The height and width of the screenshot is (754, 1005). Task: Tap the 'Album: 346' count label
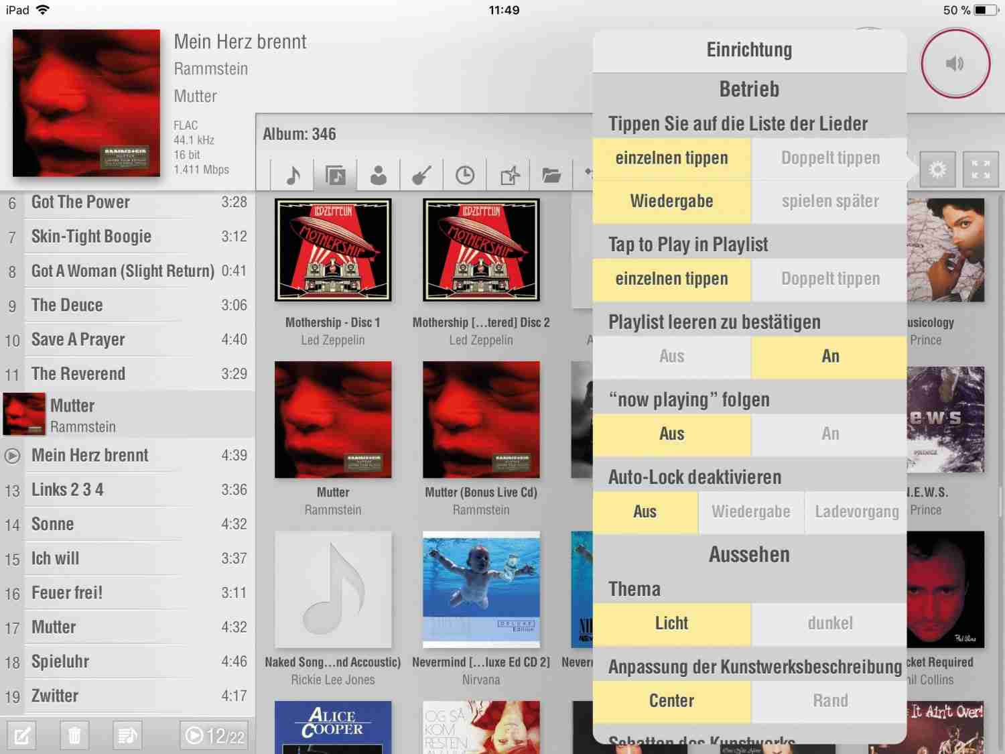point(299,134)
